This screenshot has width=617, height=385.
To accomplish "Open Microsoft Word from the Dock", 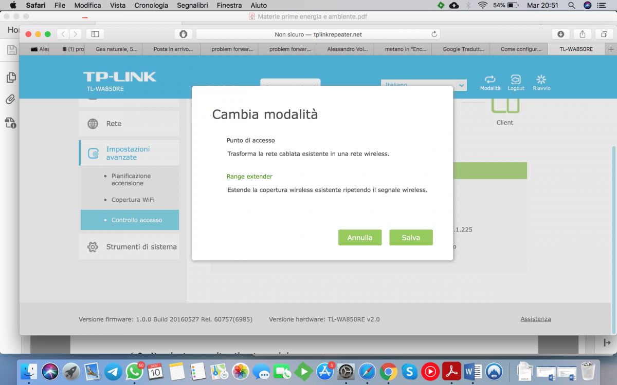I will 473,371.
